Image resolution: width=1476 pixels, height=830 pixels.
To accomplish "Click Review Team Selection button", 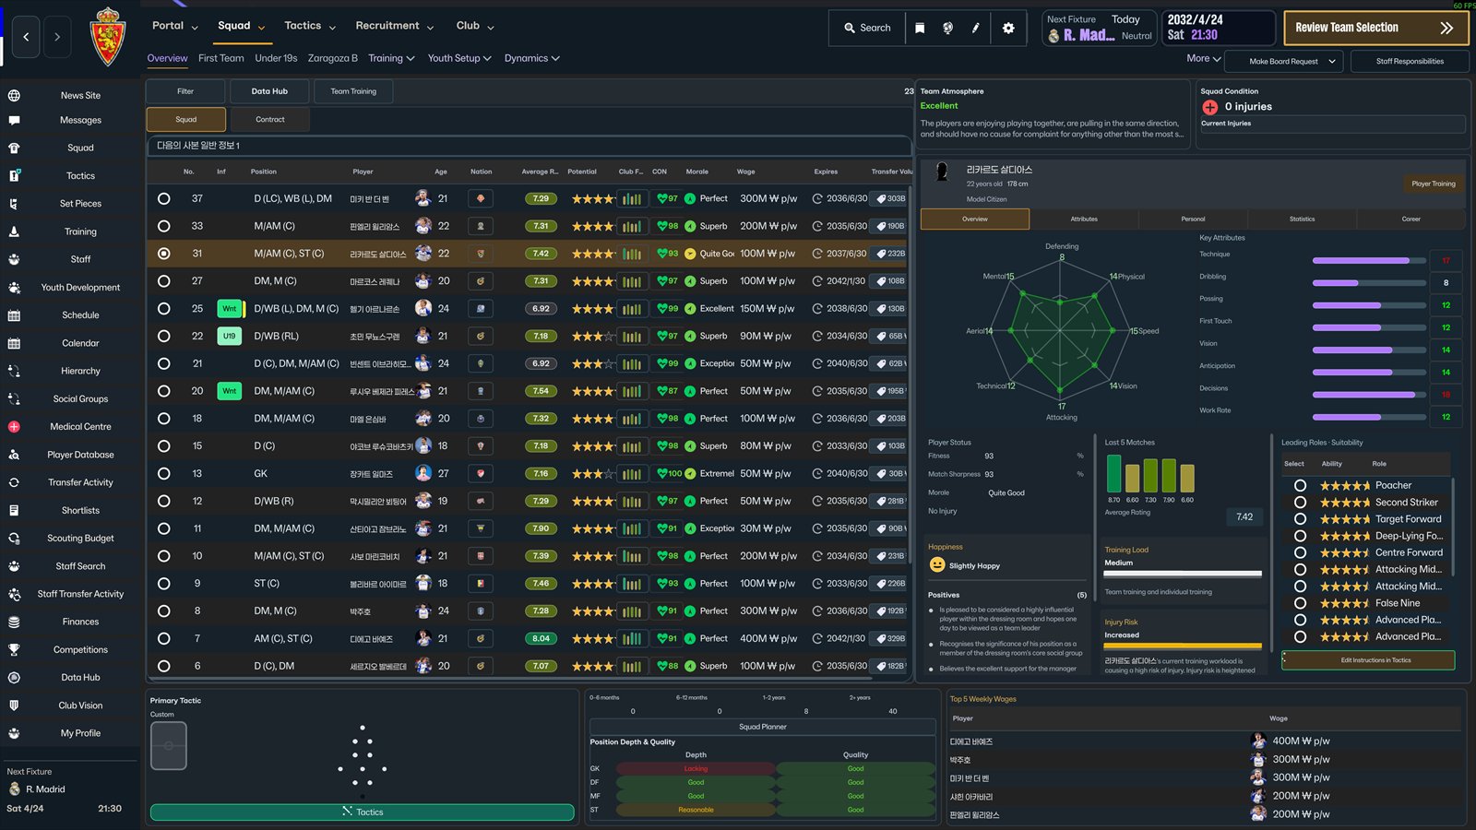I will pyautogui.click(x=1375, y=28).
